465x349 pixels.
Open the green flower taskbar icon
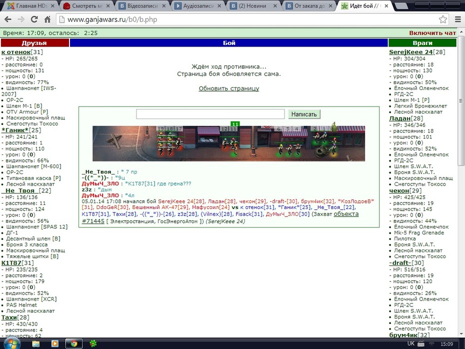[93, 343]
